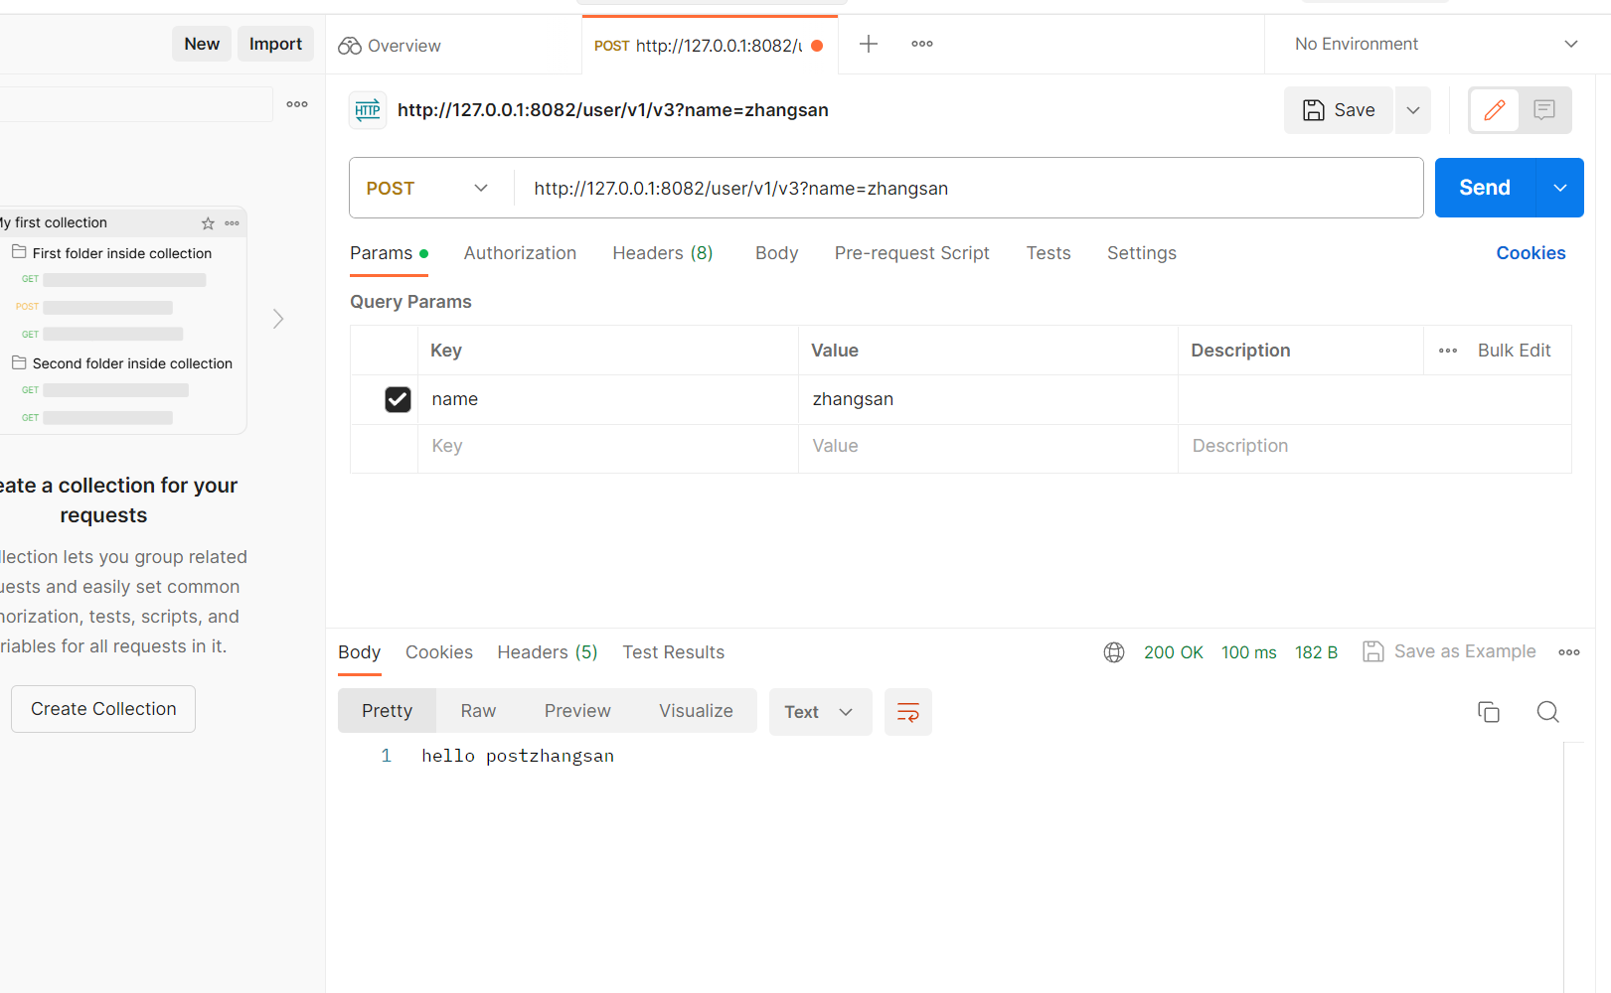1611x993 pixels.
Task: Click the request title URL text
Action: [x=613, y=110]
